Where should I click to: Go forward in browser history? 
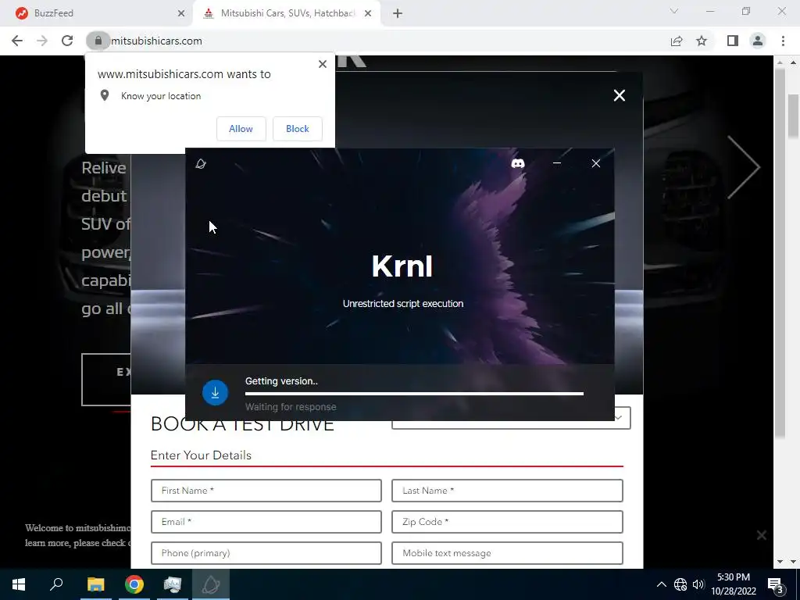click(42, 41)
